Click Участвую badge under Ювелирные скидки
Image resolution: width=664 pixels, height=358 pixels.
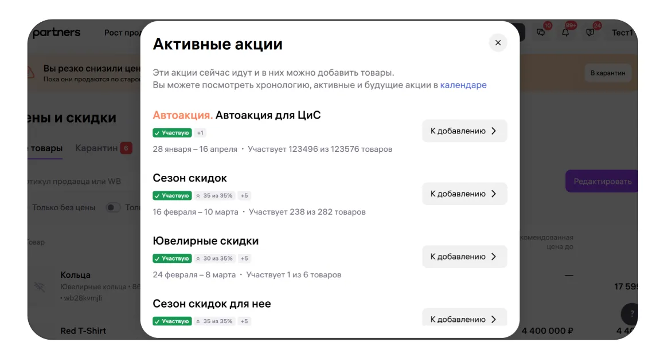pos(172,259)
